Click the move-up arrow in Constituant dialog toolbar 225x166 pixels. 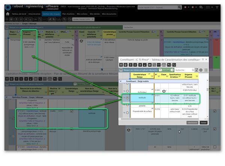click(x=130, y=65)
